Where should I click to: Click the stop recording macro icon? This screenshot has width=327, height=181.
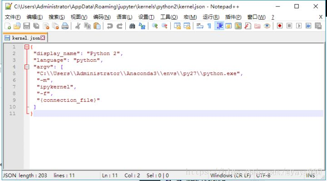point(289,26)
